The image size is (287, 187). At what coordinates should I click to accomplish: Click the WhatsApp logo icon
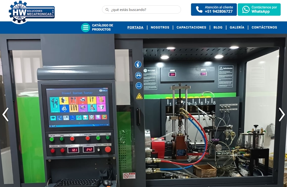pos(246,9)
